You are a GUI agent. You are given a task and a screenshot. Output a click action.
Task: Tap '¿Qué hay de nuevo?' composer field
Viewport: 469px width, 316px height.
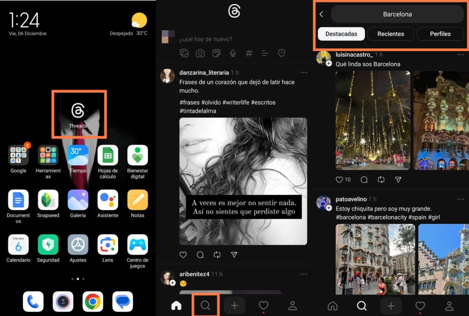[206, 39]
